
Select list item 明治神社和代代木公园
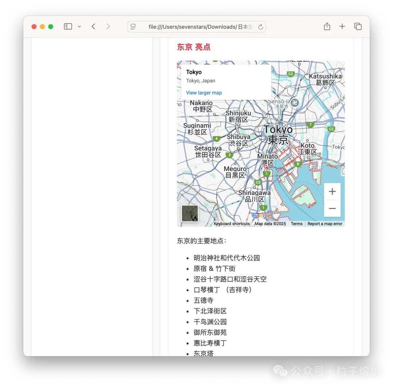point(227,258)
